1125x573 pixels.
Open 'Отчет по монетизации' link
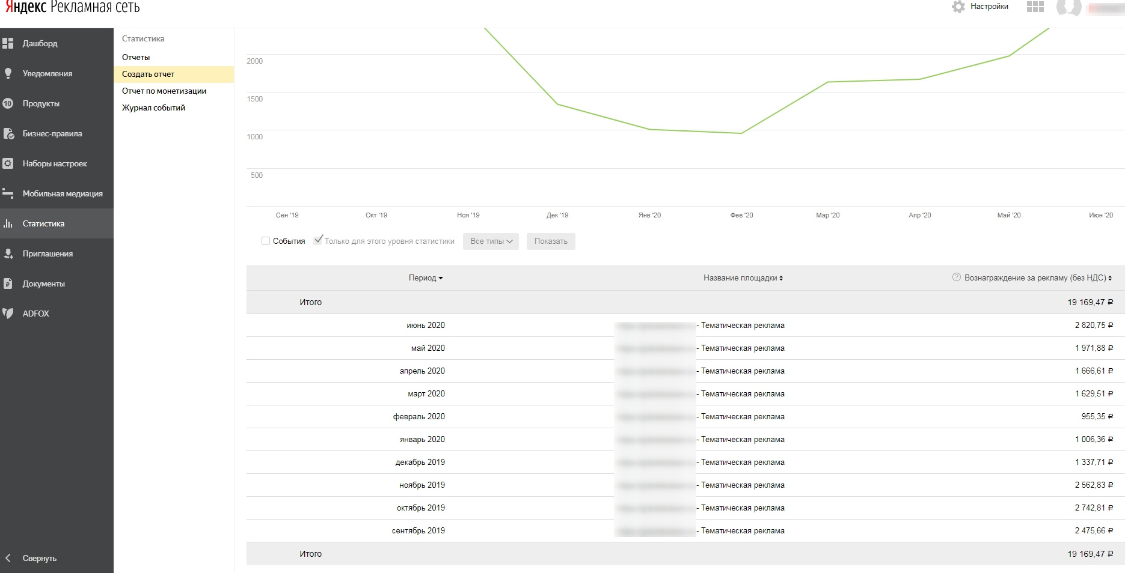(x=164, y=91)
